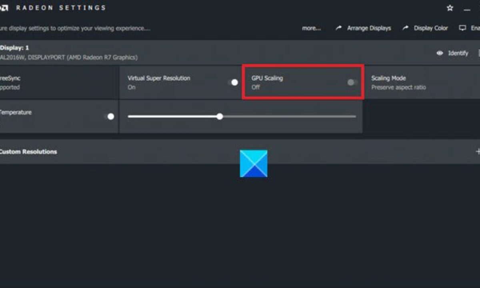
Task: Open the more... menu
Action: 311,28
